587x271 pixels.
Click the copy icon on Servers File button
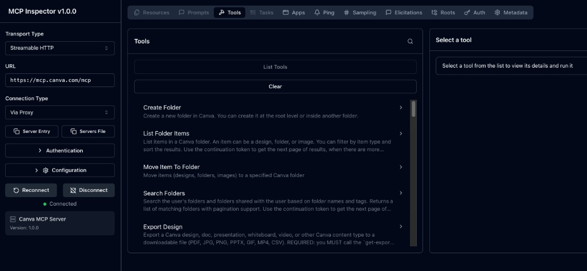[x=73, y=131]
